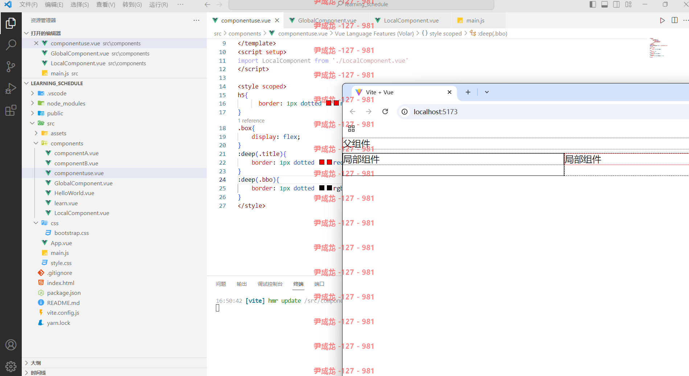Open the 编辑(E) menu
The height and width of the screenshot is (376, 689).
coord(54,4)
